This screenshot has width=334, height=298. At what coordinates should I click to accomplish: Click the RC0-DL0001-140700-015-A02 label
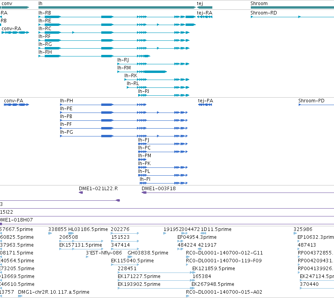coord(224,292)
